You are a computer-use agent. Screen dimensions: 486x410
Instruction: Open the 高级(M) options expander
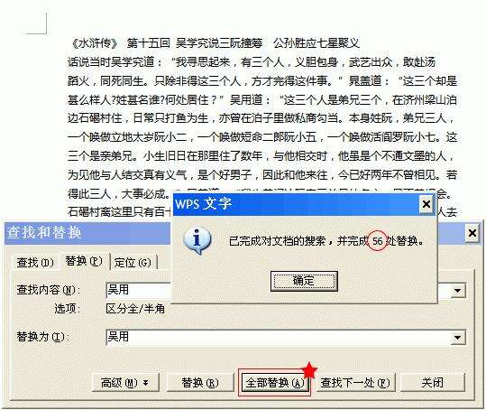tap(125, 383)
